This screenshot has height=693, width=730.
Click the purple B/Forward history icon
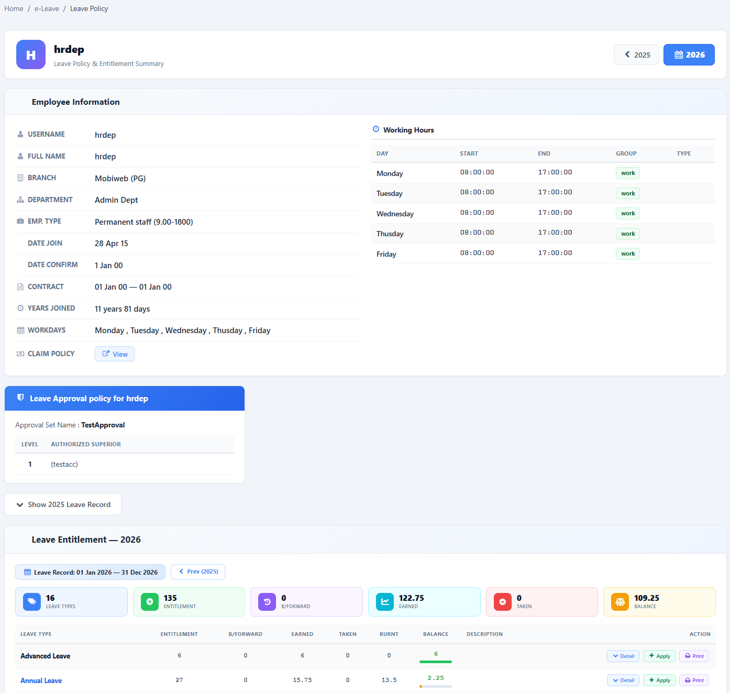tap(267, 601)
